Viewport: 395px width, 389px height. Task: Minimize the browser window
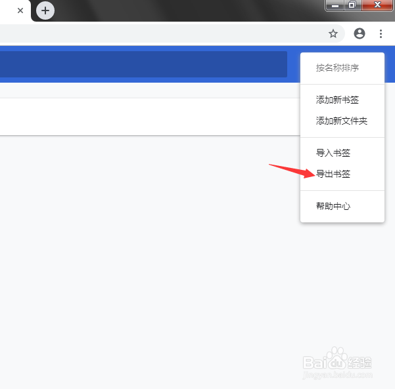[335, 5]
